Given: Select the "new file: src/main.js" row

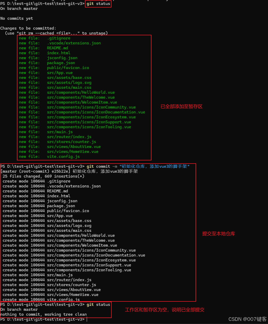Looking at the screenshot, I should [46, 132].
